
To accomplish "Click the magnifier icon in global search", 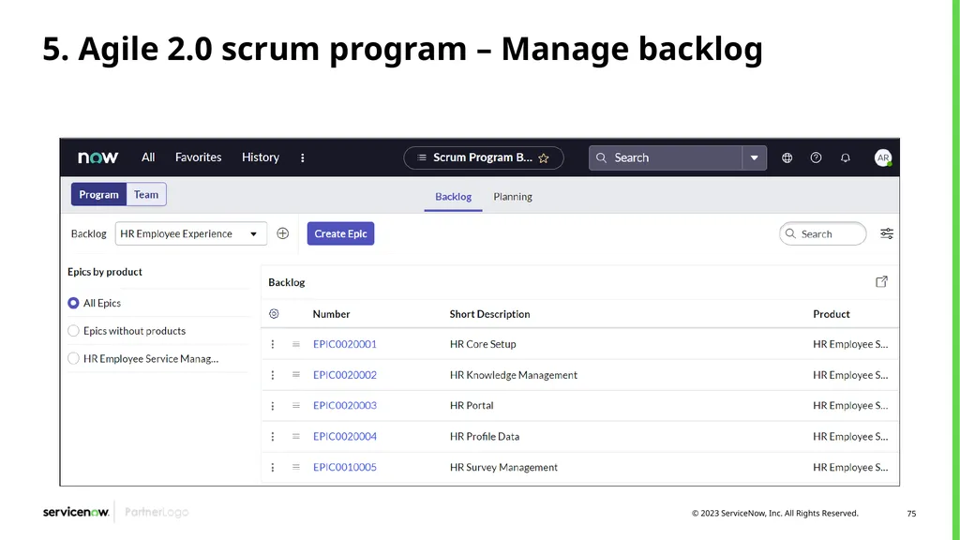I will coord(601,157).
